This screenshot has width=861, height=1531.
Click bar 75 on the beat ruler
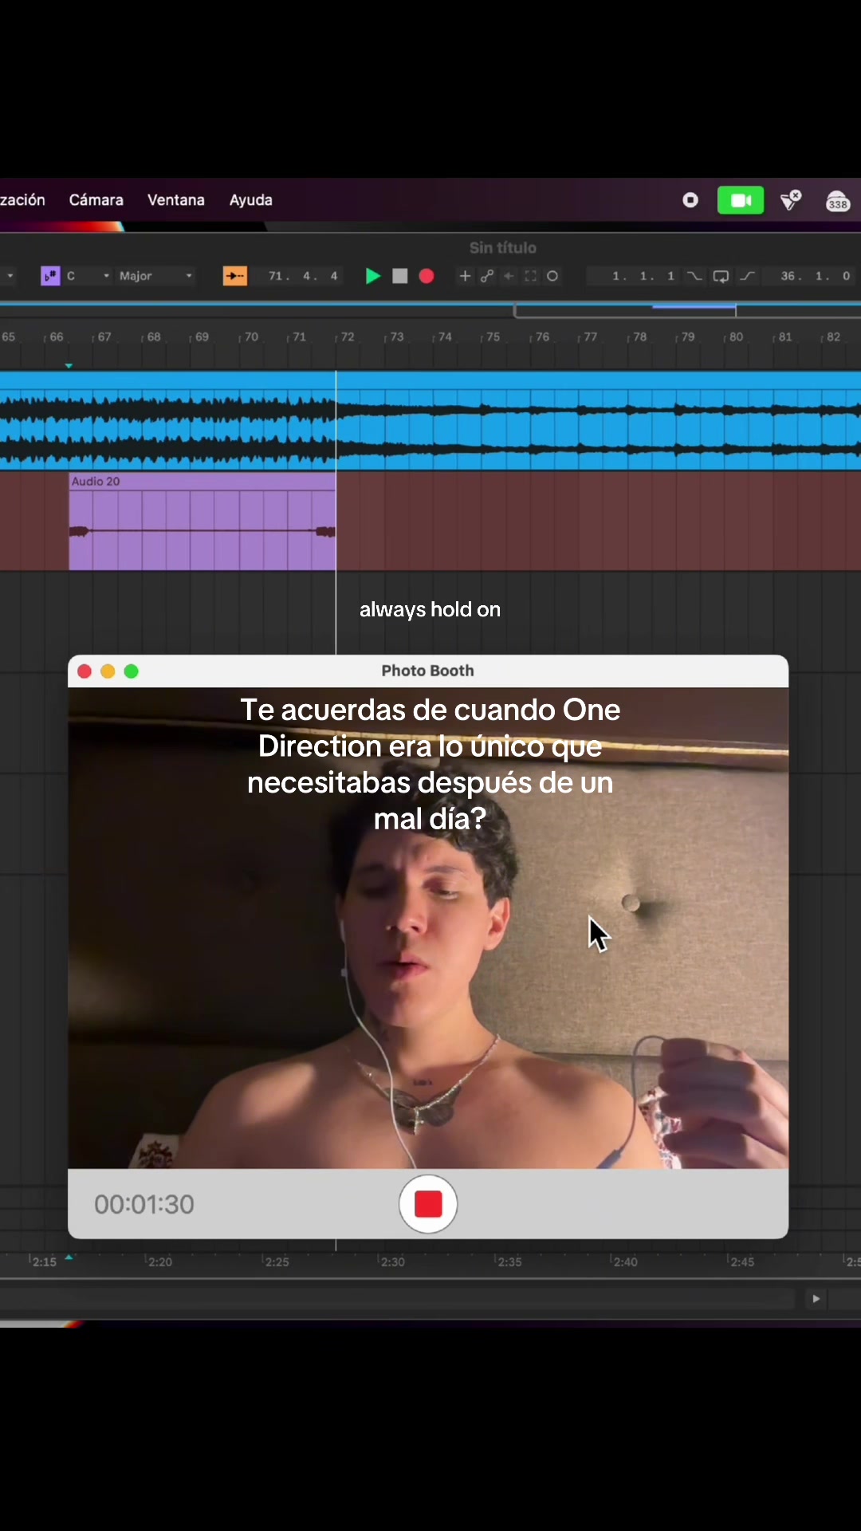(493, 337)
